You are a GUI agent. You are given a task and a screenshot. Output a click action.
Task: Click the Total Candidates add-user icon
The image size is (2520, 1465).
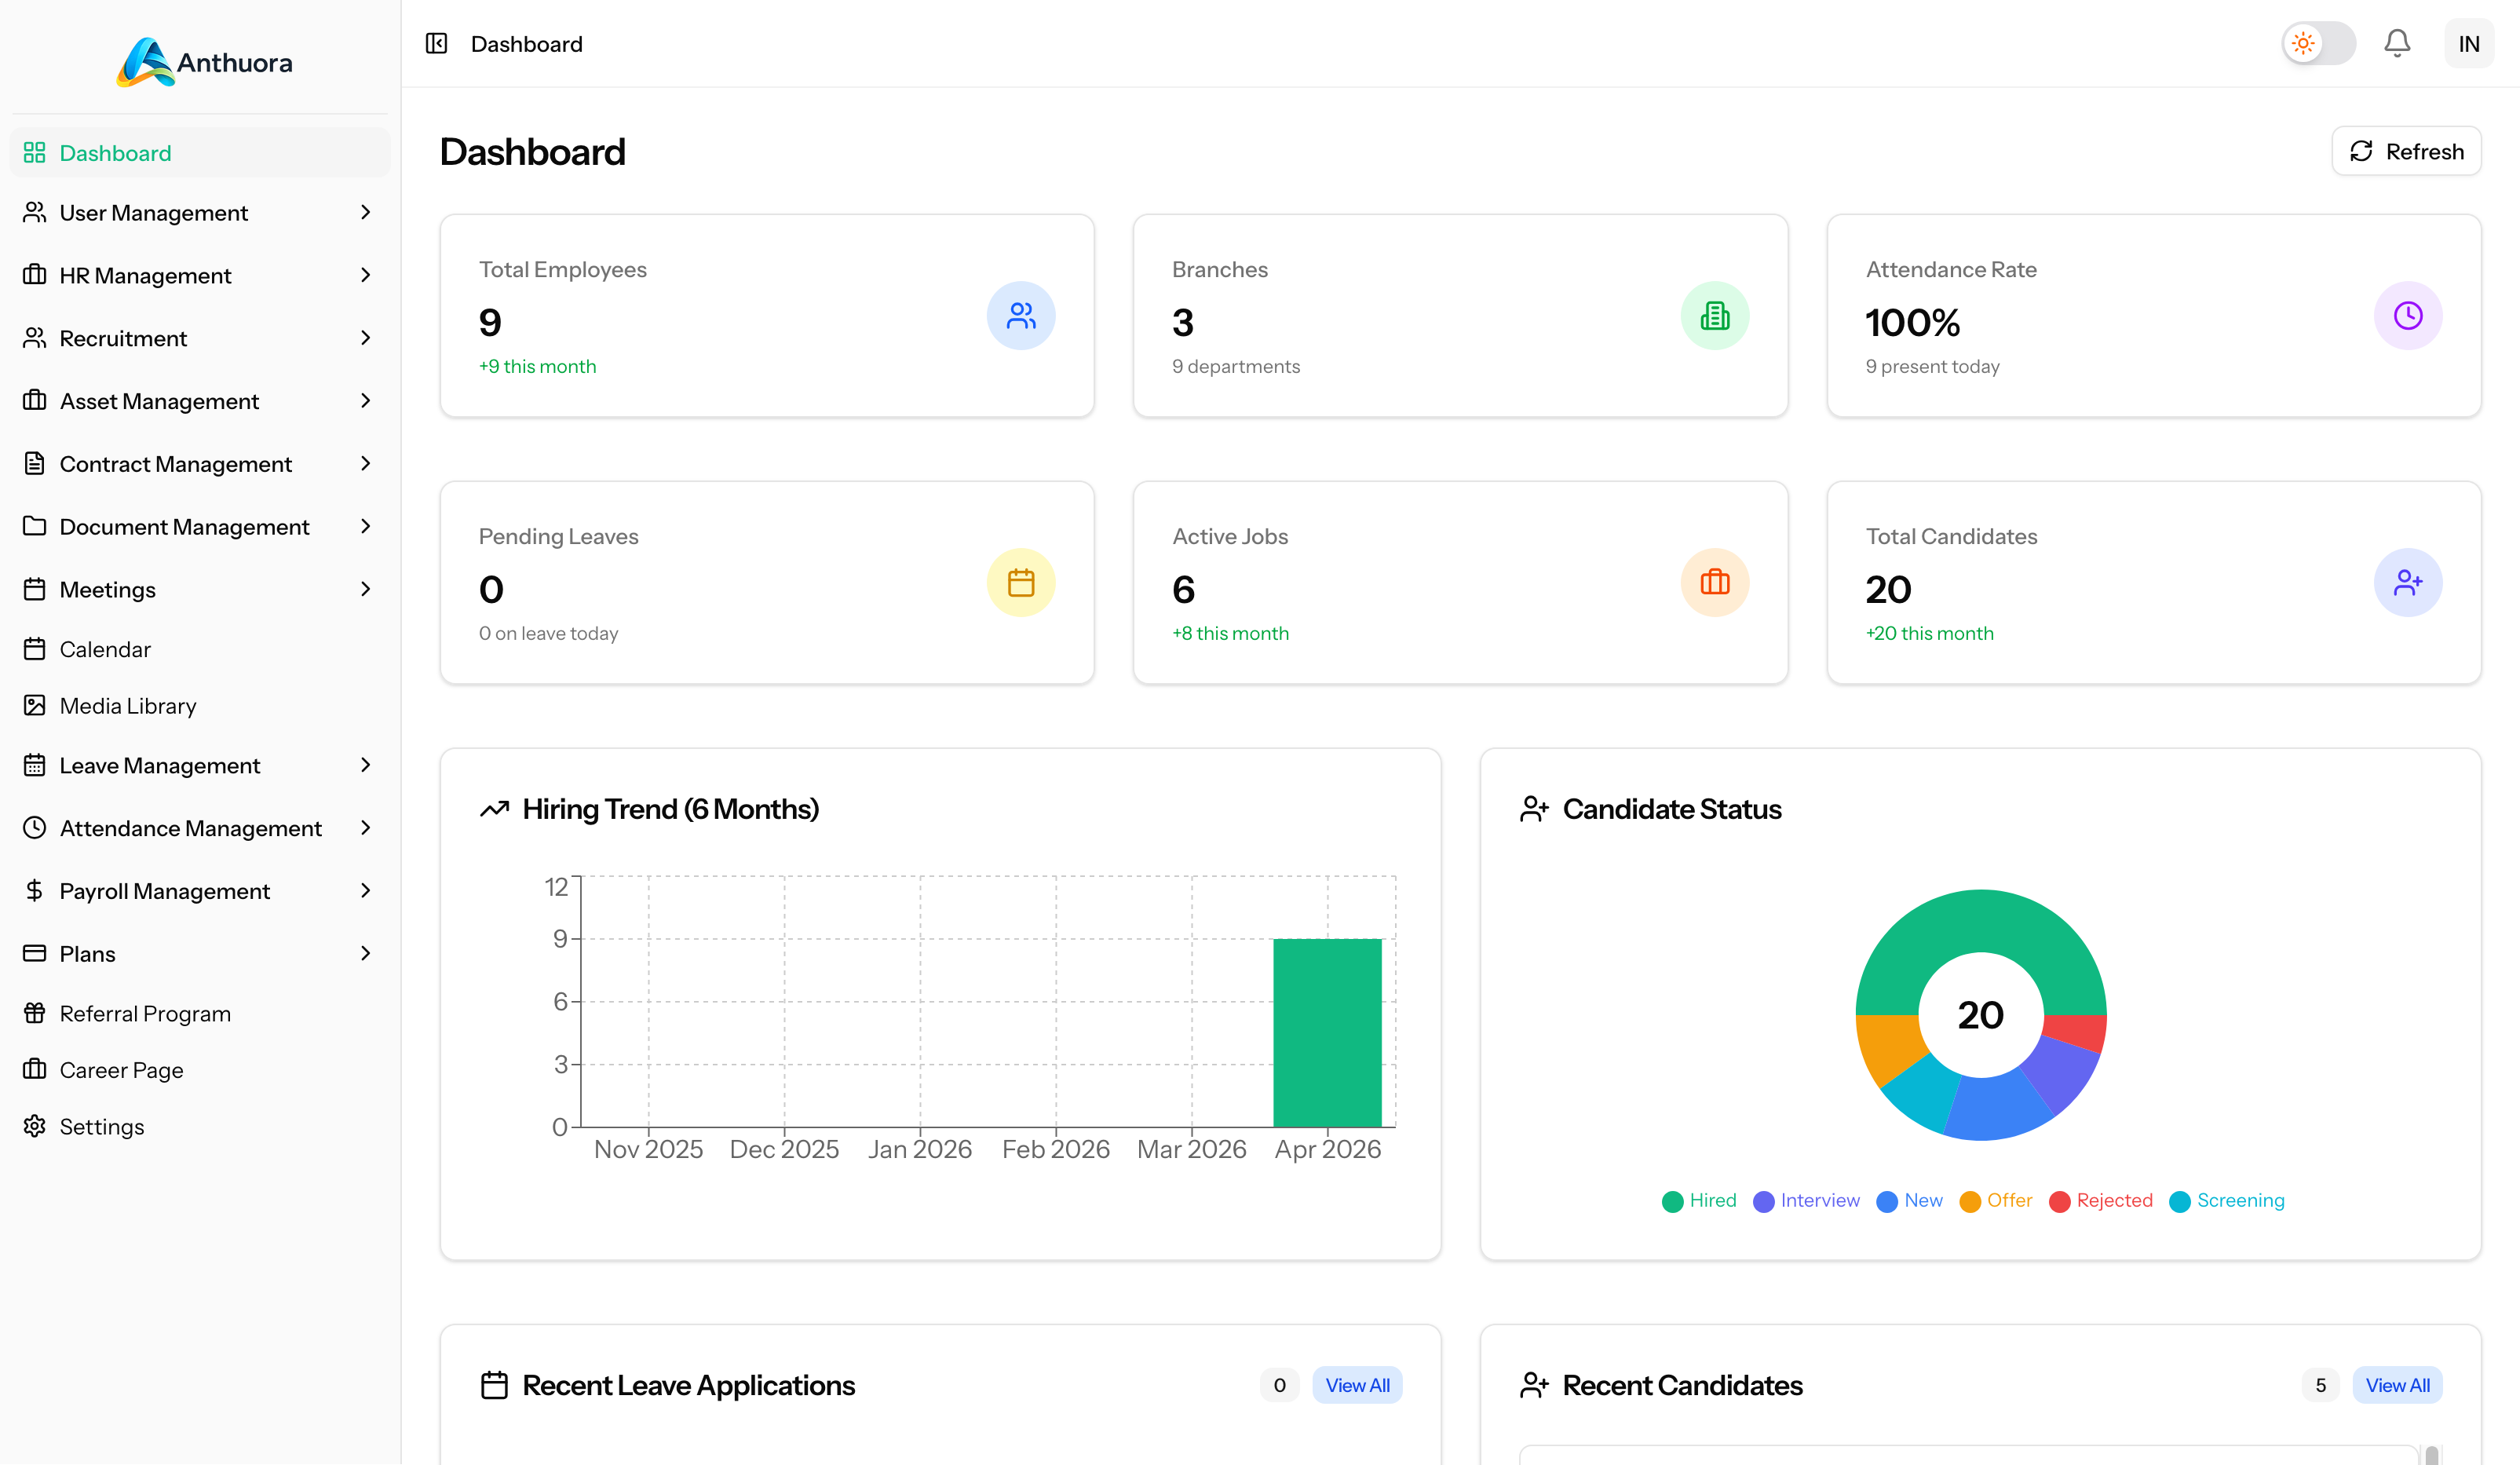tap(2407, 583)
